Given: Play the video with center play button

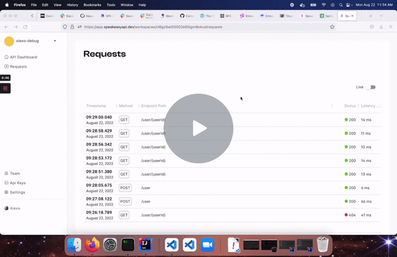Looking at the screenshot, I should pos(199,128).
